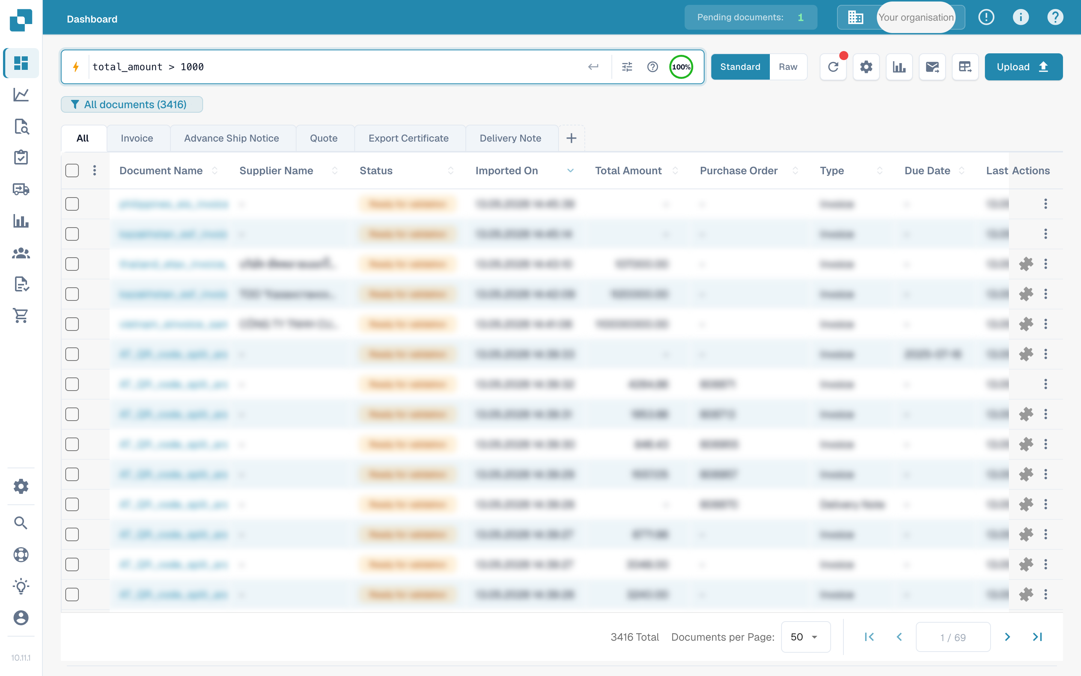The height and width of the screenshot is (676, 1081).
Task: Switch to Standard view mode
Action: coord(740,66)
